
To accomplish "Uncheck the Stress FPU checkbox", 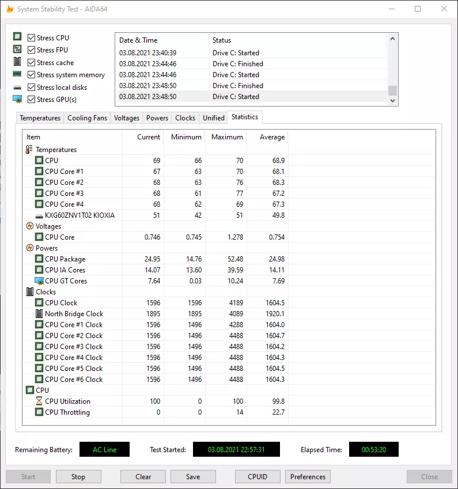I will 31,50.
